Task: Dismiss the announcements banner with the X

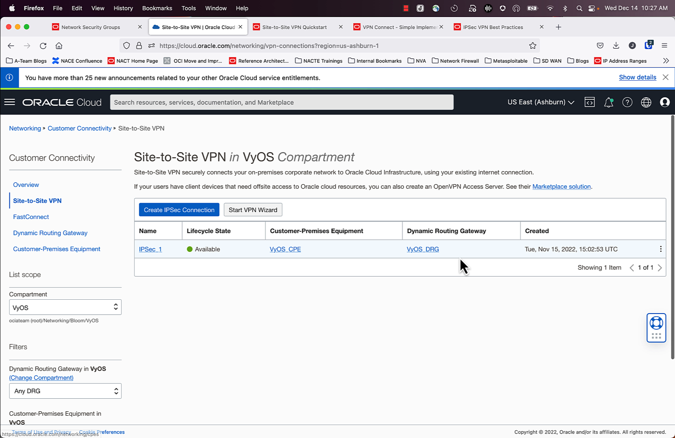Action: point(665,77)
